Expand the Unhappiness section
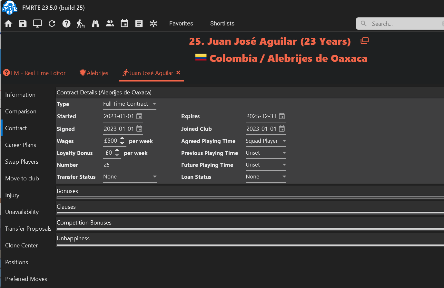The width and height of the screenshot is (444, 288). (x=250, y=238)
